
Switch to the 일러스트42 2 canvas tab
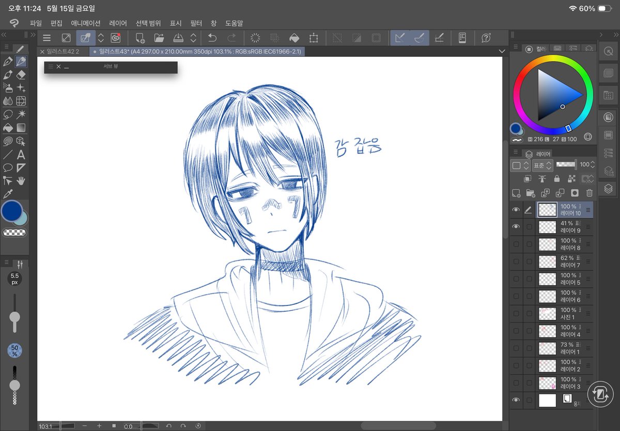click(63, 52)
